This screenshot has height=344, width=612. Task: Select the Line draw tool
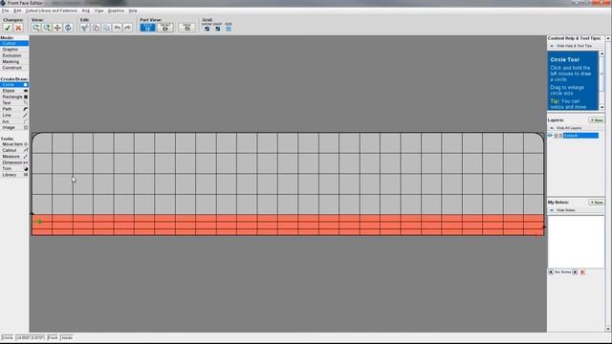pos(14,116)
